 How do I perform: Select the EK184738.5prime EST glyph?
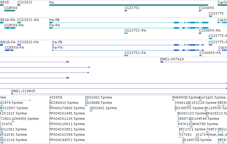click(x=184, y=143)
